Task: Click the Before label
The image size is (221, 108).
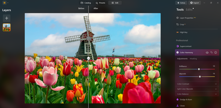Action: [81, 8]
